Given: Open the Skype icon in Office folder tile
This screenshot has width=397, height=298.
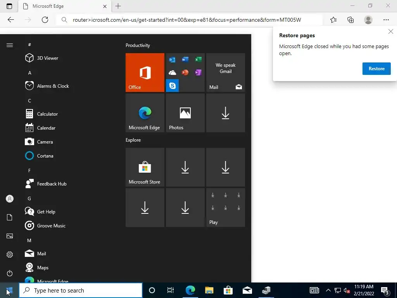Looking at the screenshot, I should coord(173,86).
